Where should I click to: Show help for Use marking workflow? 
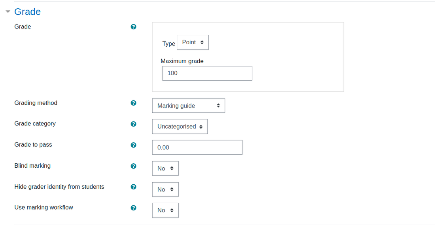(133, 208)
